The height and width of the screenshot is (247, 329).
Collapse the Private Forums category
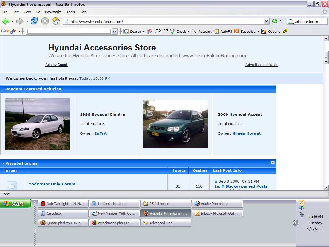click(x=273, y=162)
